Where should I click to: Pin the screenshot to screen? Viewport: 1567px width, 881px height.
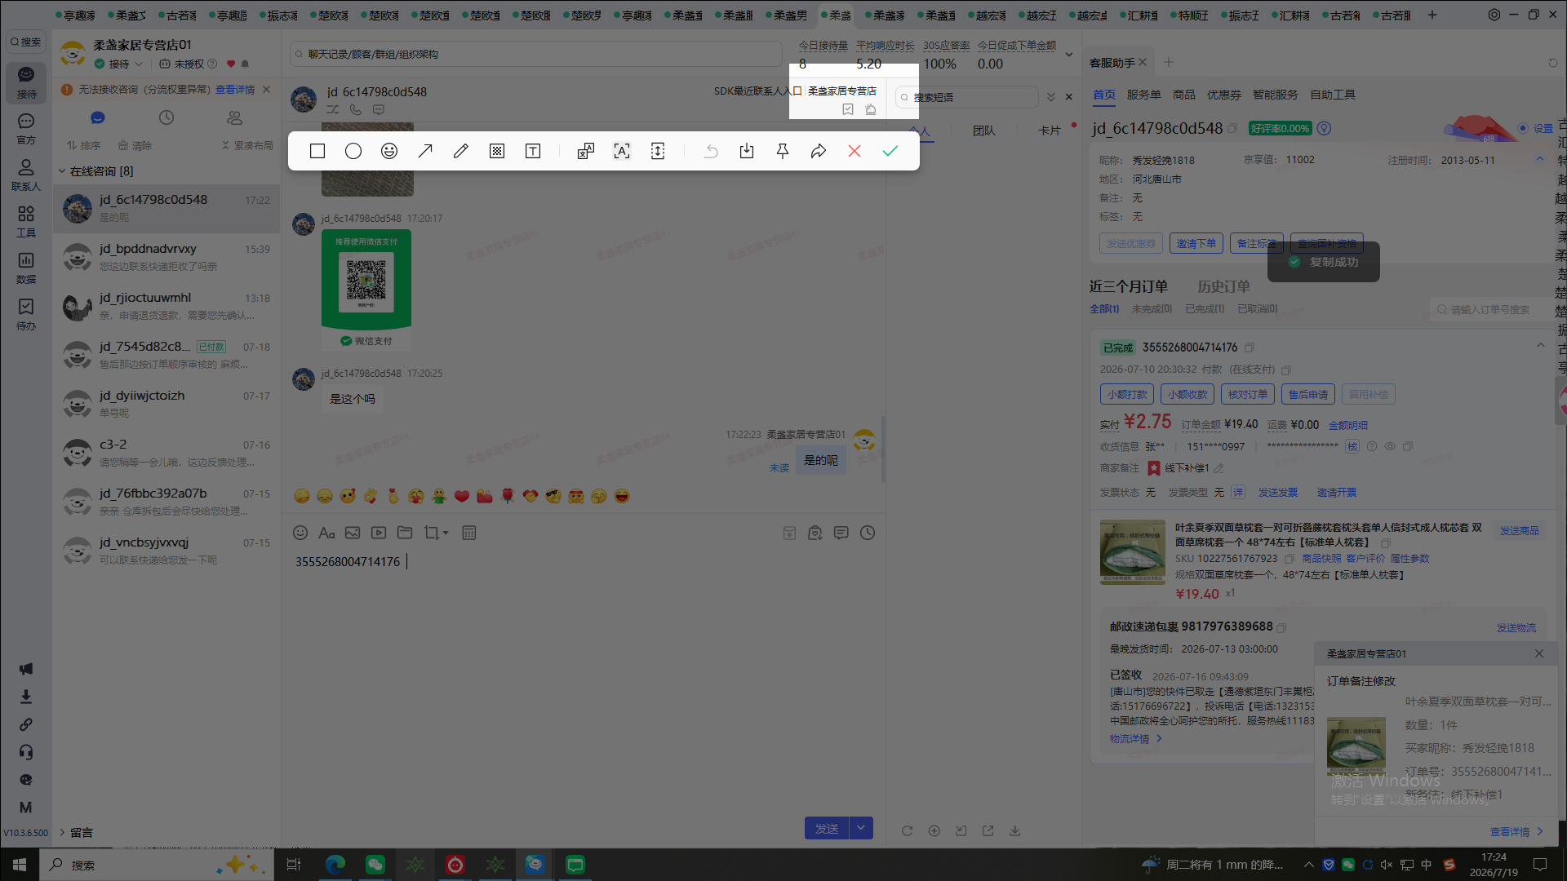coord(783,151)
